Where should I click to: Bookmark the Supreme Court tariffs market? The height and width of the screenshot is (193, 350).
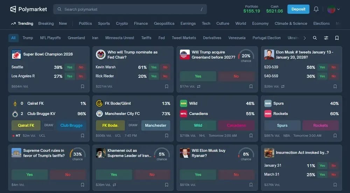pyautogui.click(x=83, y=185)
